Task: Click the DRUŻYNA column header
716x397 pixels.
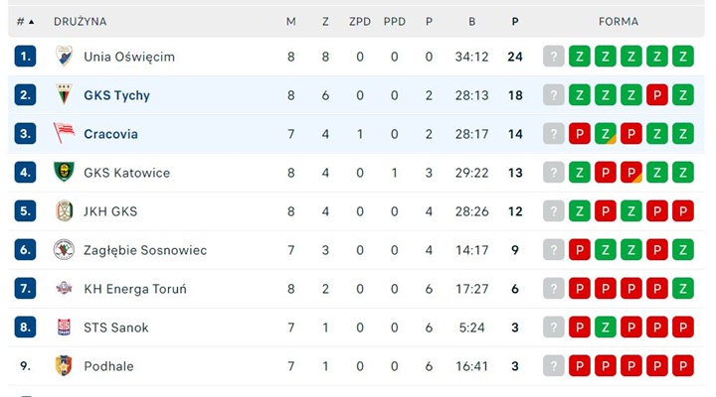Action: [80, 22]
